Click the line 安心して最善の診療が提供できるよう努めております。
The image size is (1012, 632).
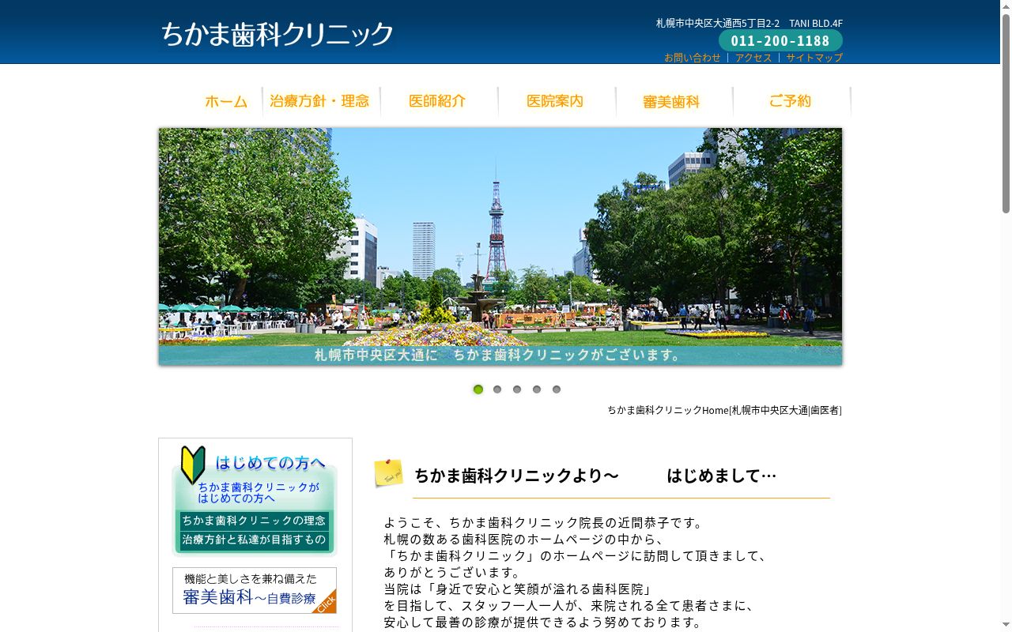click(544, 622)
